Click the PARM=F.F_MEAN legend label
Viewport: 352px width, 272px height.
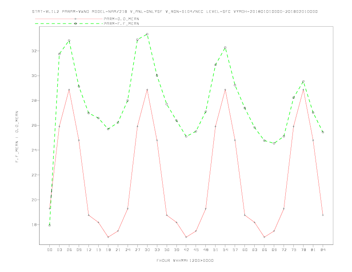point(121,24)
